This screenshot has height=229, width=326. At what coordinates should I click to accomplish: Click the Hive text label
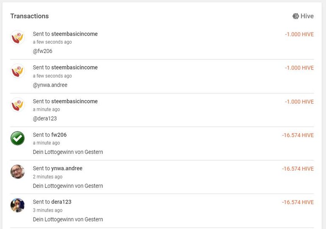[307, 16]
